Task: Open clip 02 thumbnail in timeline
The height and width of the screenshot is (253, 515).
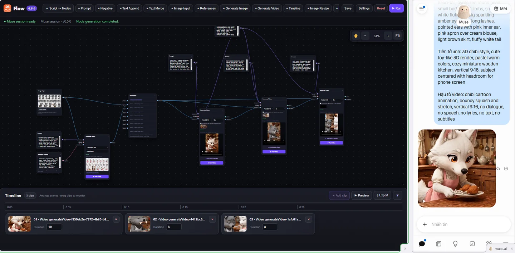Action: coord(139,224)
